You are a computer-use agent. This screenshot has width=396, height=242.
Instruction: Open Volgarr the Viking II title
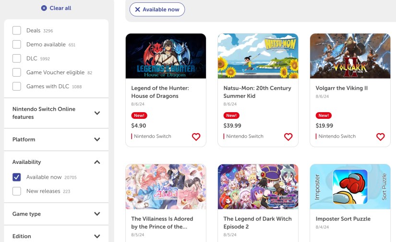341,88
